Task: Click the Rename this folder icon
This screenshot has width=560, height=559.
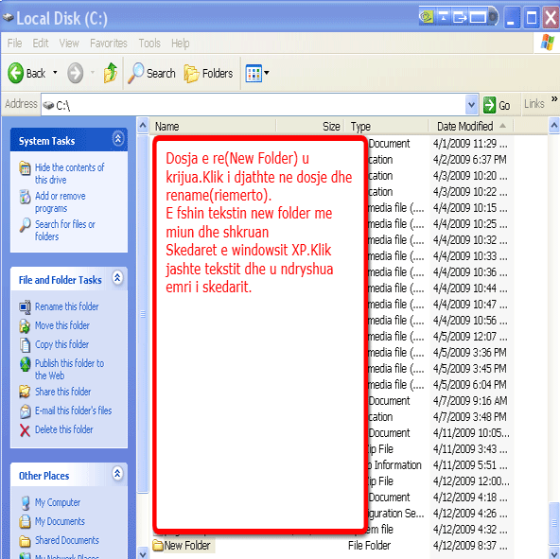Action: tap(25, 307)
